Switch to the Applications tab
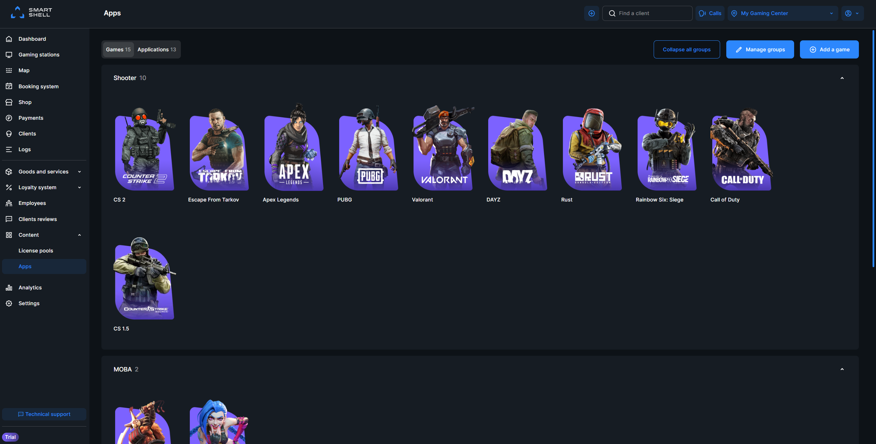This screenshot has height=444, width=876. click(157, 50)
